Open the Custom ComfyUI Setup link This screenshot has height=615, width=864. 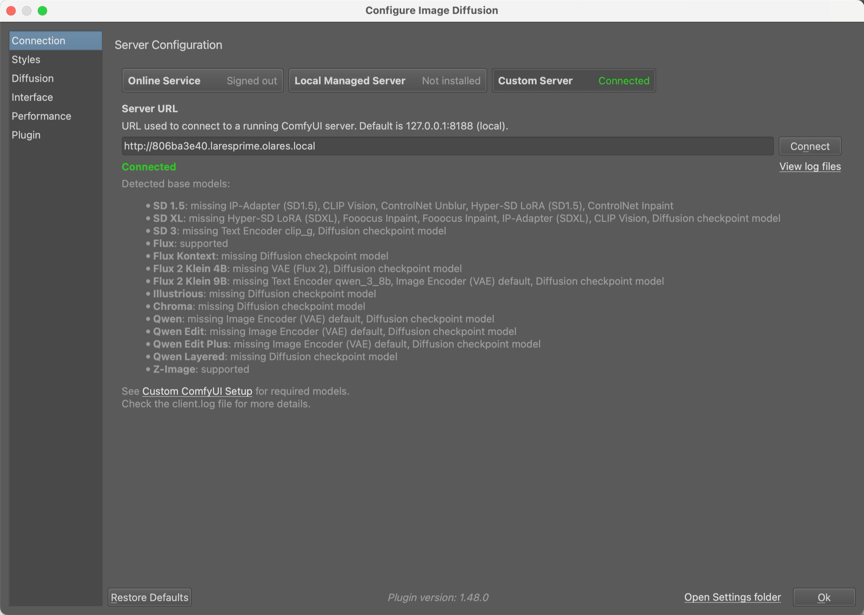click(x=197, y=391)
